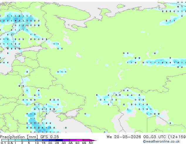Screen dimensions: 186x144
Task: Select the 'GFS 0.25' model label
Action: [50, 137]
